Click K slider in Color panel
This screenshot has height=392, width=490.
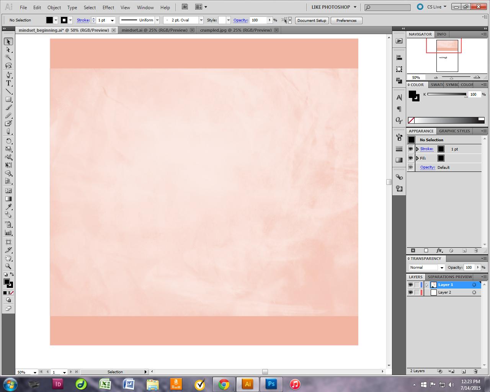[447, 95]
